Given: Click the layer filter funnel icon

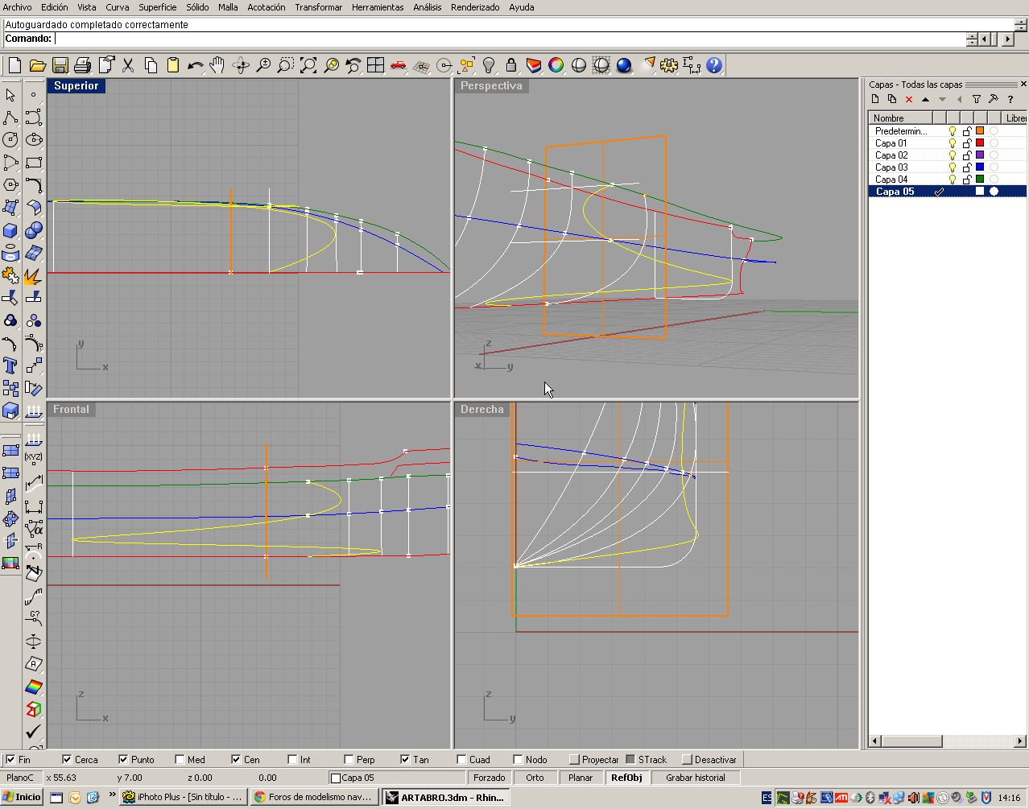Looking at the screenshot, I should tap(977, 99).
